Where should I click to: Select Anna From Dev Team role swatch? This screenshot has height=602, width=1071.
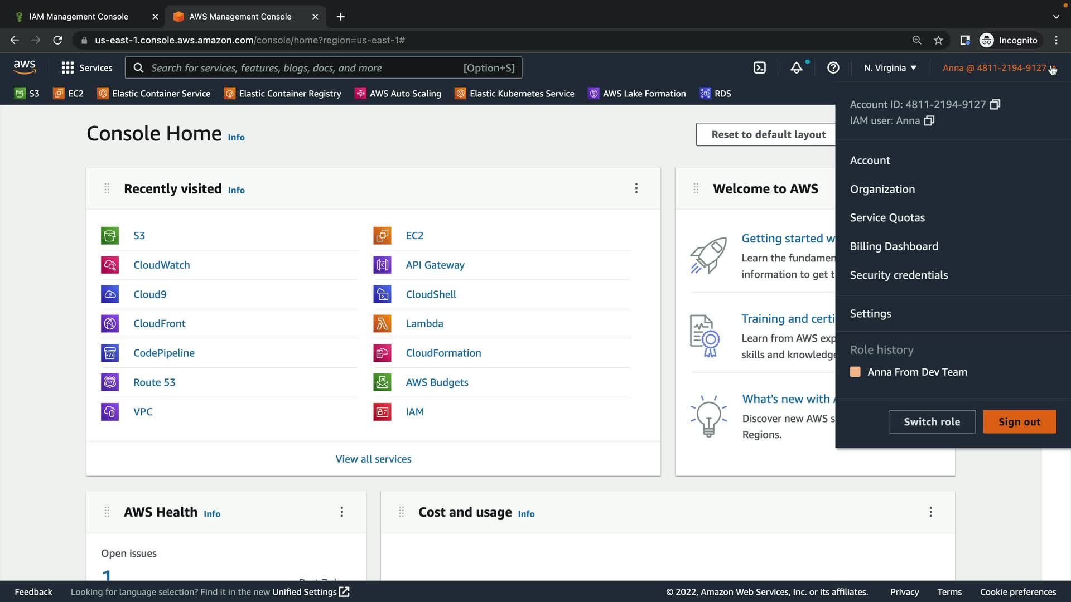[855, 372]
